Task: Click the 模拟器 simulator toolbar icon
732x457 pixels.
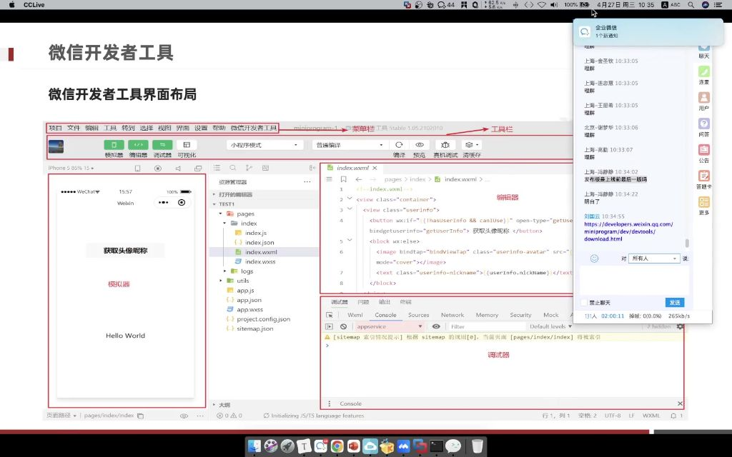Action: (114, 145)
